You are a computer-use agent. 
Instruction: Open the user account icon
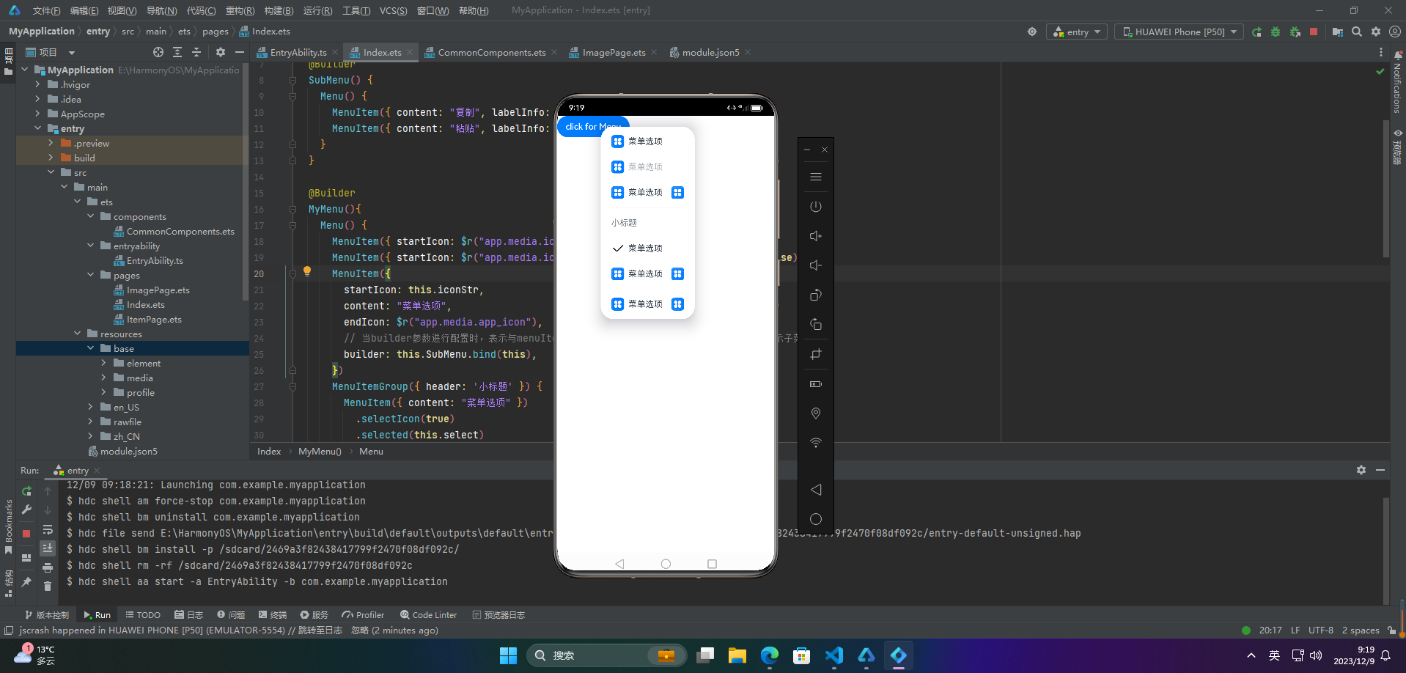pyautogui.click(x=1395, y=32)
